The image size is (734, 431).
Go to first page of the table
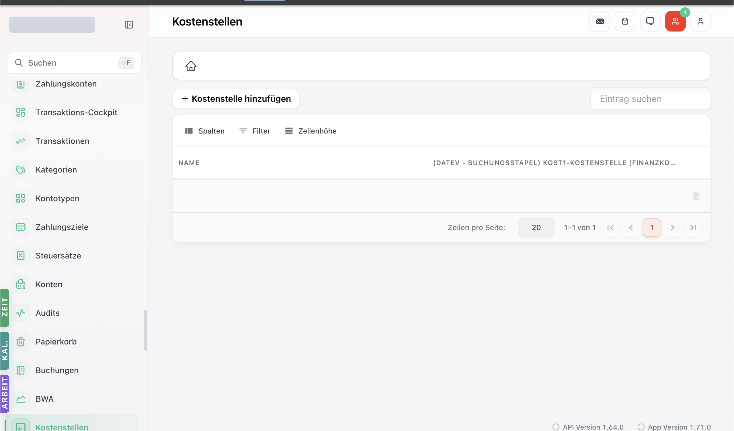610,228
